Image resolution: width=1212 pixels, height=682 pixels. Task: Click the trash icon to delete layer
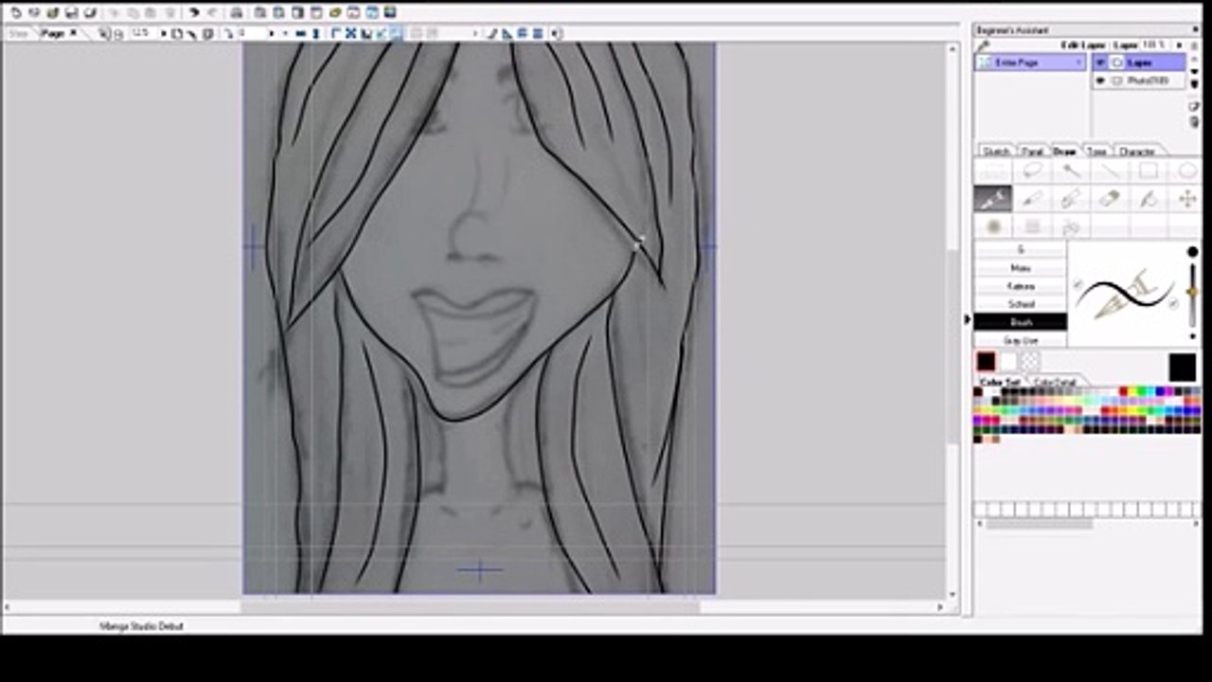click(1194, 122)
